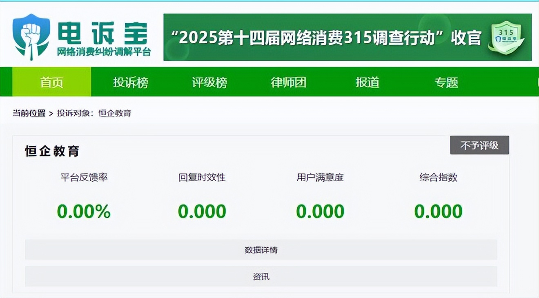This screenshot has height=298, width=539.
Task: Open the 2025第十四届网络消费315调查行动 banner
Action: click(347, 38)
